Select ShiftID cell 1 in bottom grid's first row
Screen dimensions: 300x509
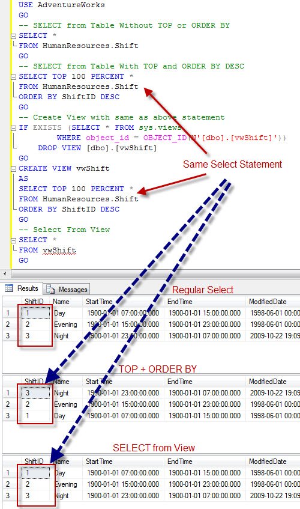(x=35, y=472)
